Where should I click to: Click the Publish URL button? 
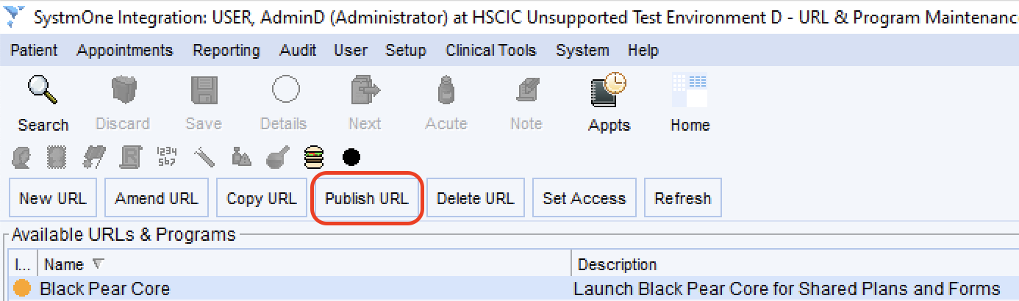point(367,198)
